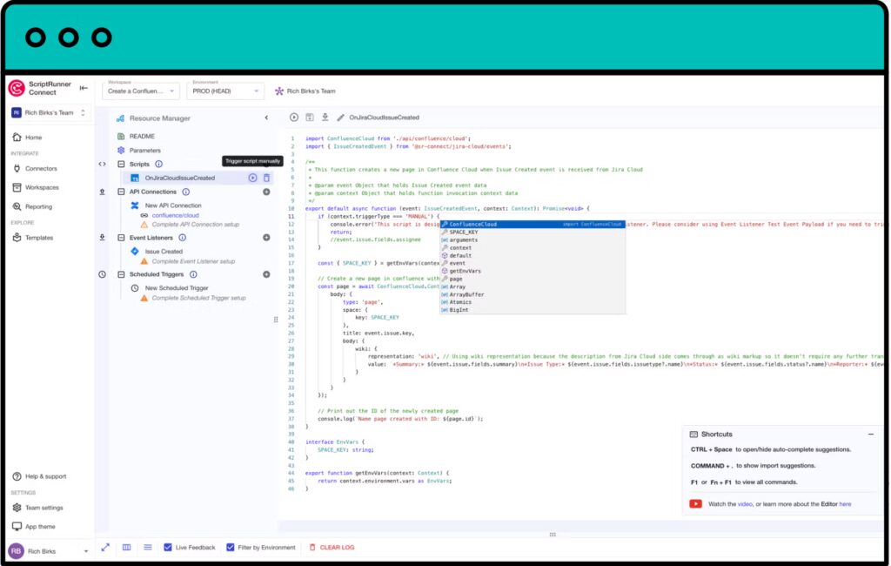Image resolution: width=891 pixels, height=566 pixels.
Task: Uncheck Filter by Environment
Action: click(230, 547)
